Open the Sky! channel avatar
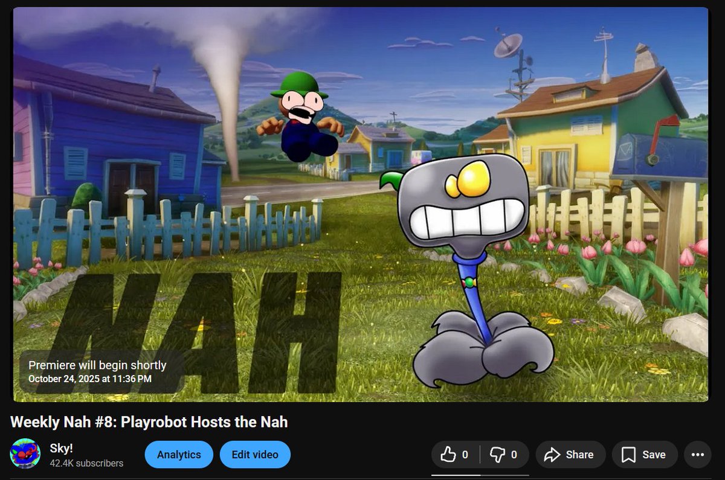The height and width of the screenshot is (480, 725). point(25,453)
